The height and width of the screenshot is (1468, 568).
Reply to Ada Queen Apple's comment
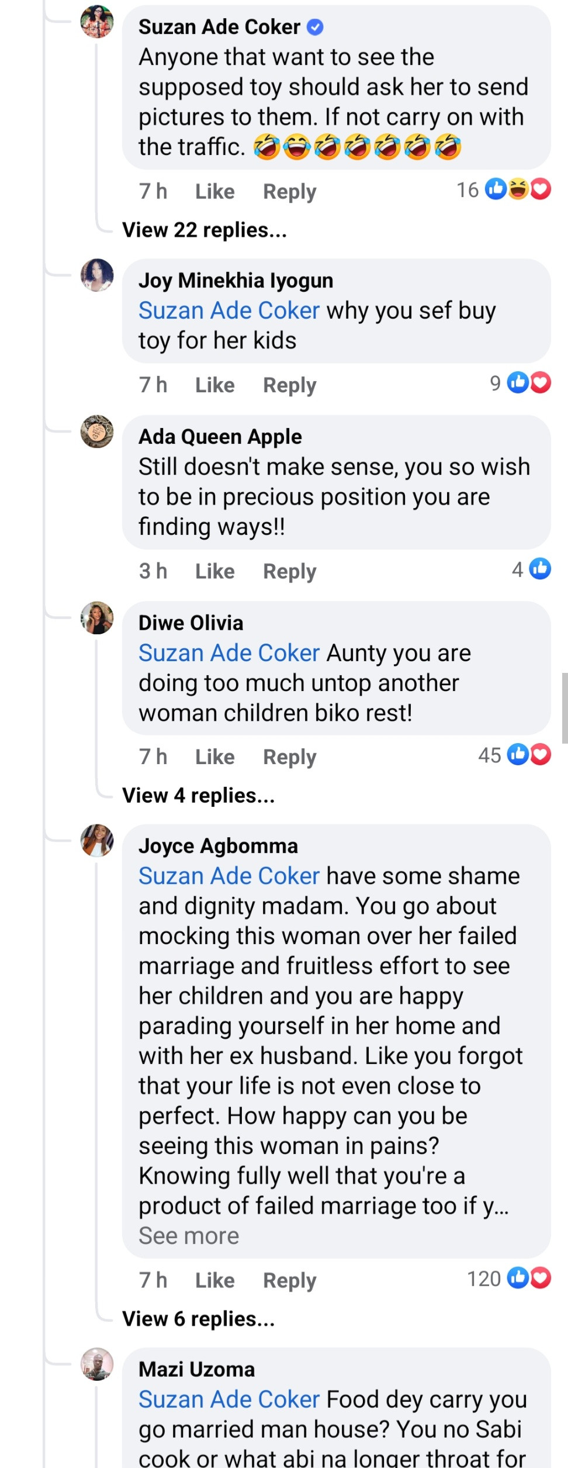click(x=289, y=571)
